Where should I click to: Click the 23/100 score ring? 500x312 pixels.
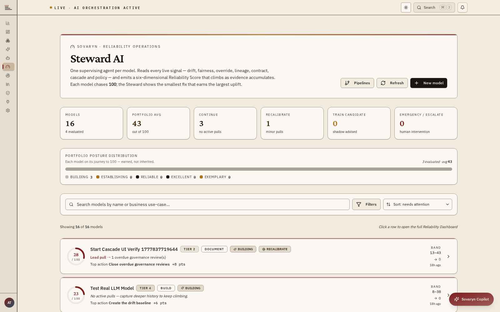76,295
